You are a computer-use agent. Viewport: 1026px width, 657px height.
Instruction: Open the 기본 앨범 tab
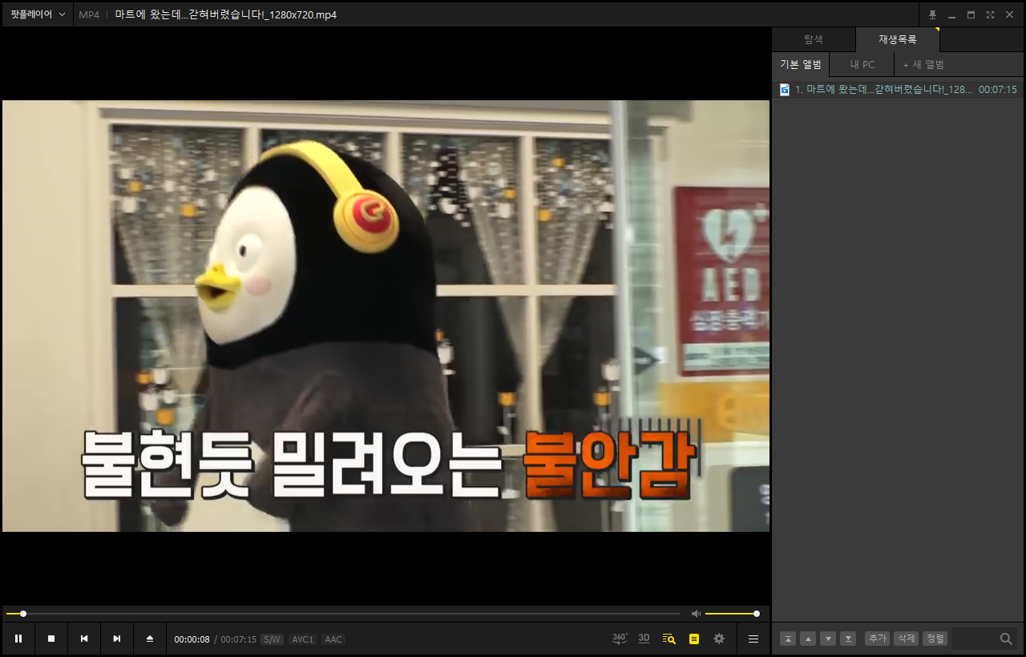[801, 64]
